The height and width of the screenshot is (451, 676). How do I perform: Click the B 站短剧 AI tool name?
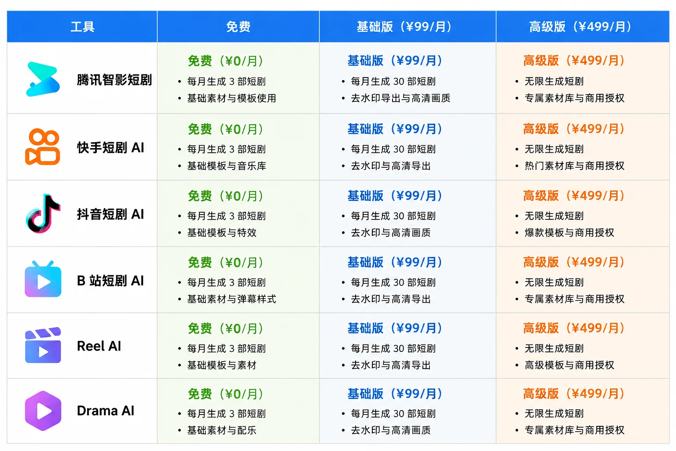[x=110, y=281]
